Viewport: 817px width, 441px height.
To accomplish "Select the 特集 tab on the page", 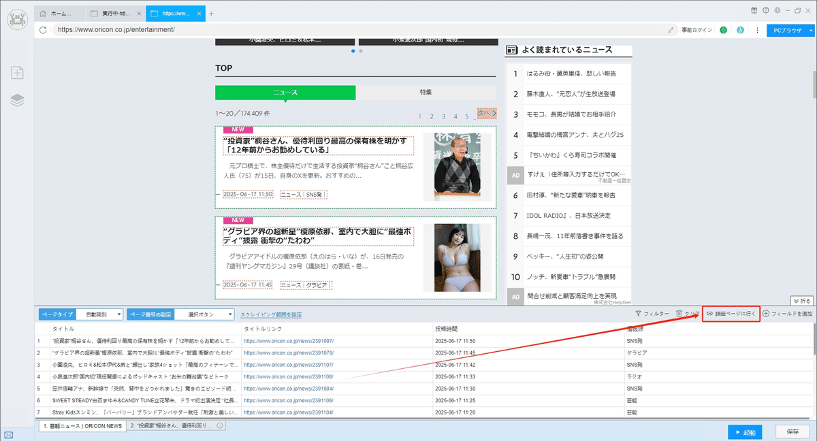I will pos(426,92).
